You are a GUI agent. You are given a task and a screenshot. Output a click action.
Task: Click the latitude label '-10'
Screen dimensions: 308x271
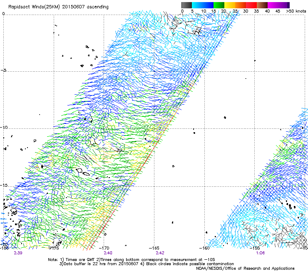4,127
